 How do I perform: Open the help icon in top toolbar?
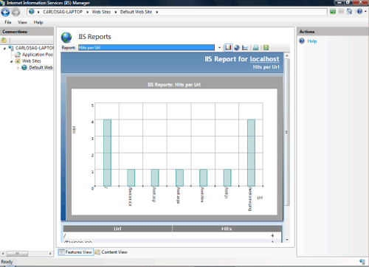pyautogui.click(x=359, y=12)
